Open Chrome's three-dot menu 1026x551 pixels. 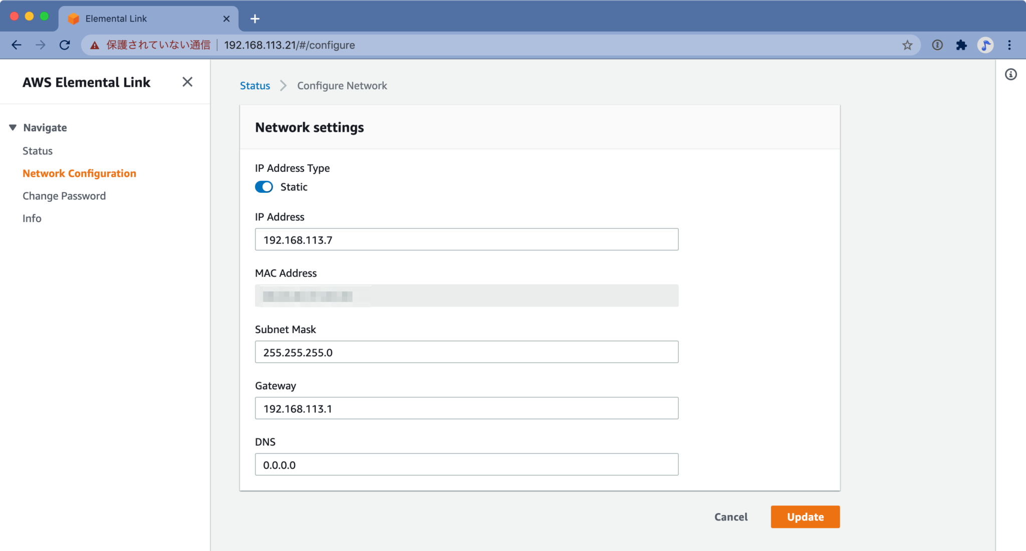(x=1009, y=45)
